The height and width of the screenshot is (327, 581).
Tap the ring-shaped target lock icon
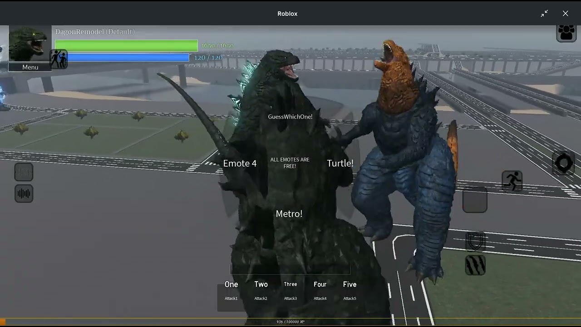click(564, 163)
